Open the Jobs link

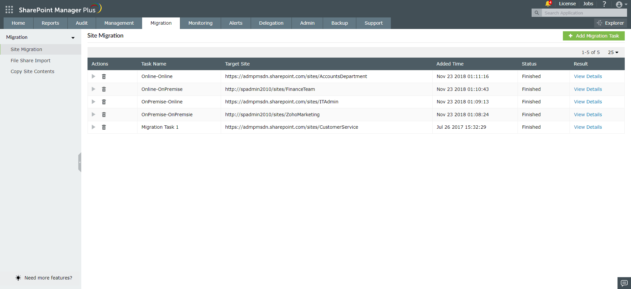click(x=588, y=4)
